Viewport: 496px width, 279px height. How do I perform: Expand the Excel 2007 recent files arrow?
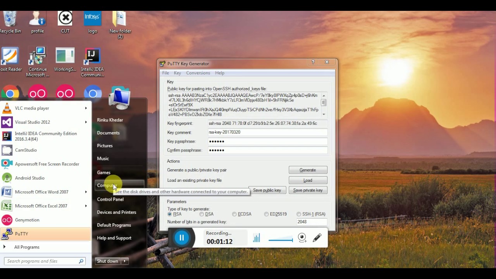pyautogui.click(x=86, y=206)
